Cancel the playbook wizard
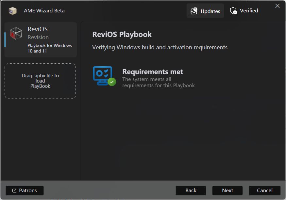 click(265, 191)
